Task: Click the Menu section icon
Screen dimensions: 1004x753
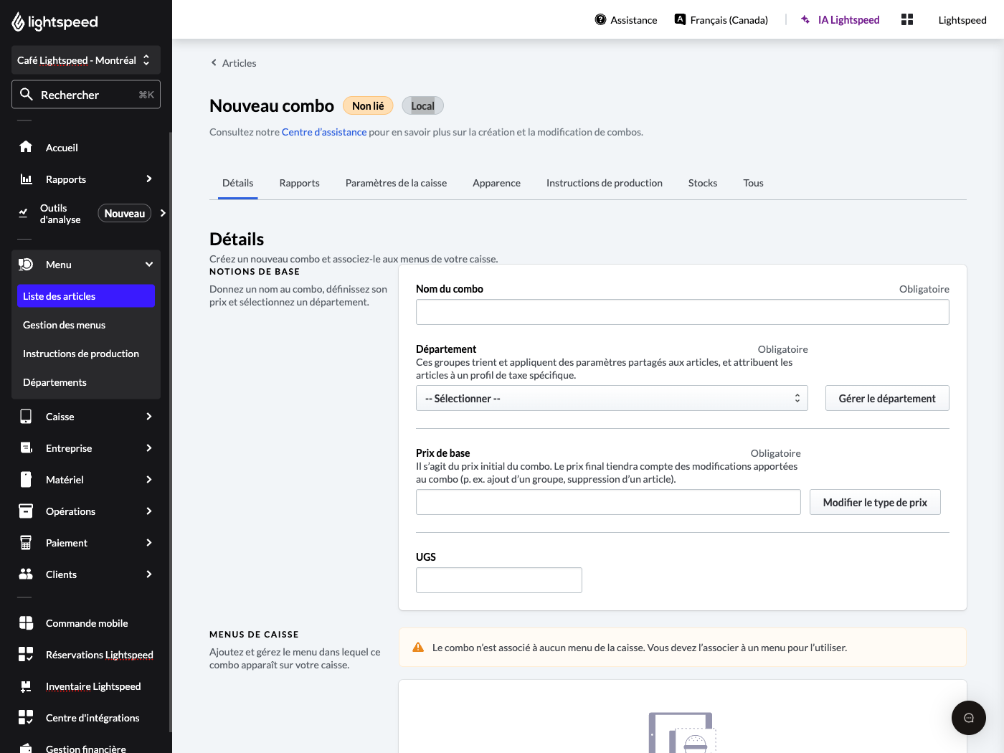Action: coord(26,265)
